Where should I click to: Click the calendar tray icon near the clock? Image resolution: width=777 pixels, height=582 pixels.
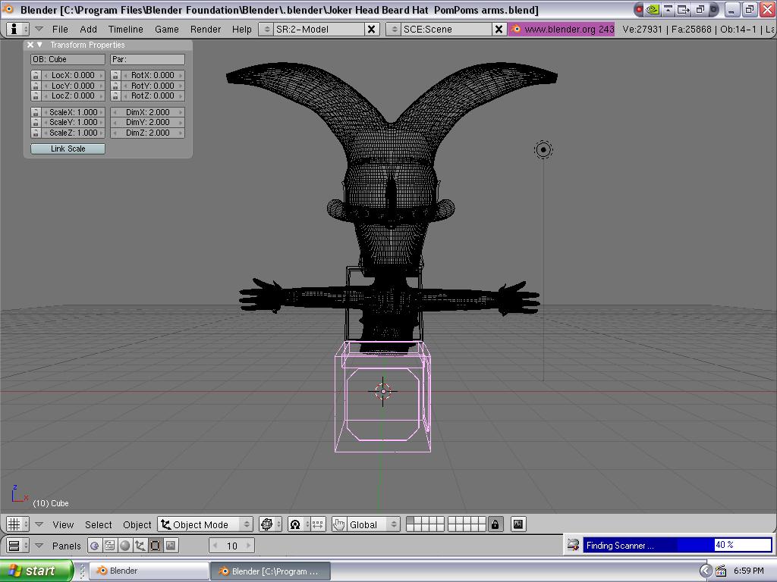click(721, 571)
